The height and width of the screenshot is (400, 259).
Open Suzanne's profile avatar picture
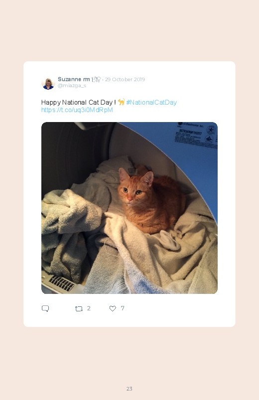(48, 83)
